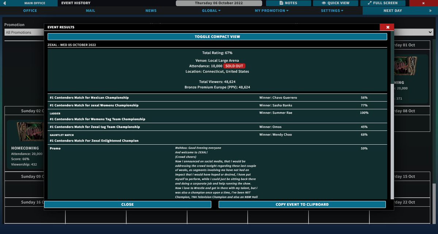Click the Main Office label
Image resolution: width=438 pixels, height=234 pixels.
click(35, 3)
